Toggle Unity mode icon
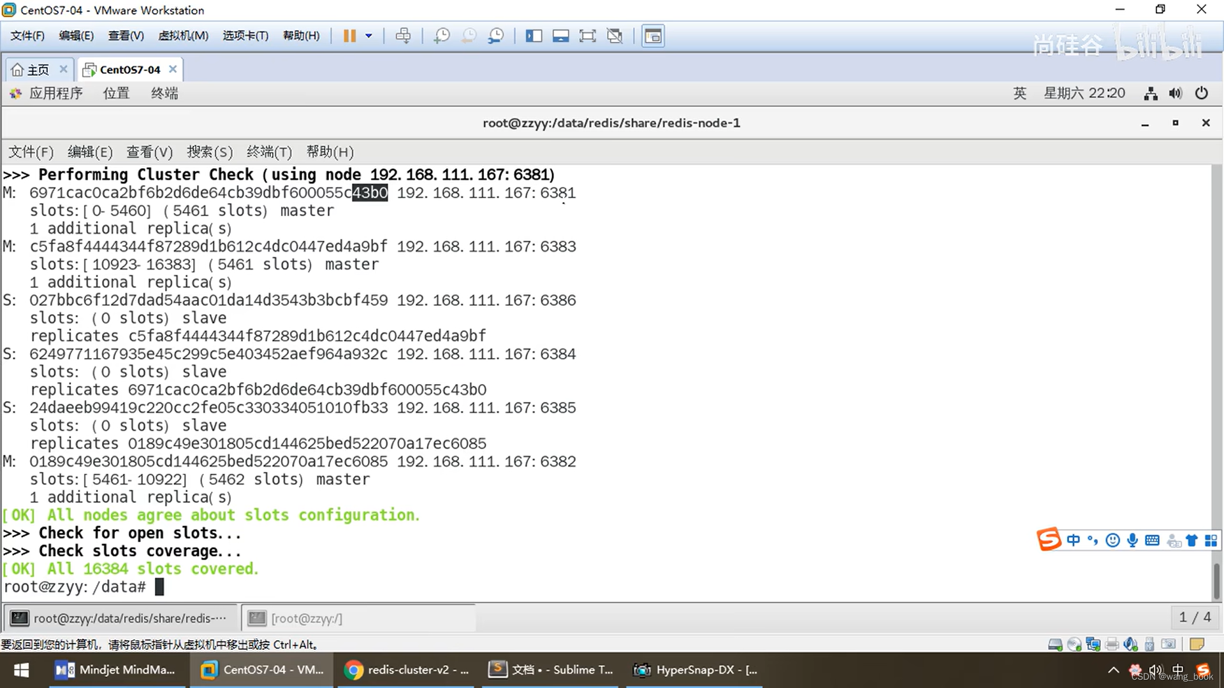 pos(615,36)
